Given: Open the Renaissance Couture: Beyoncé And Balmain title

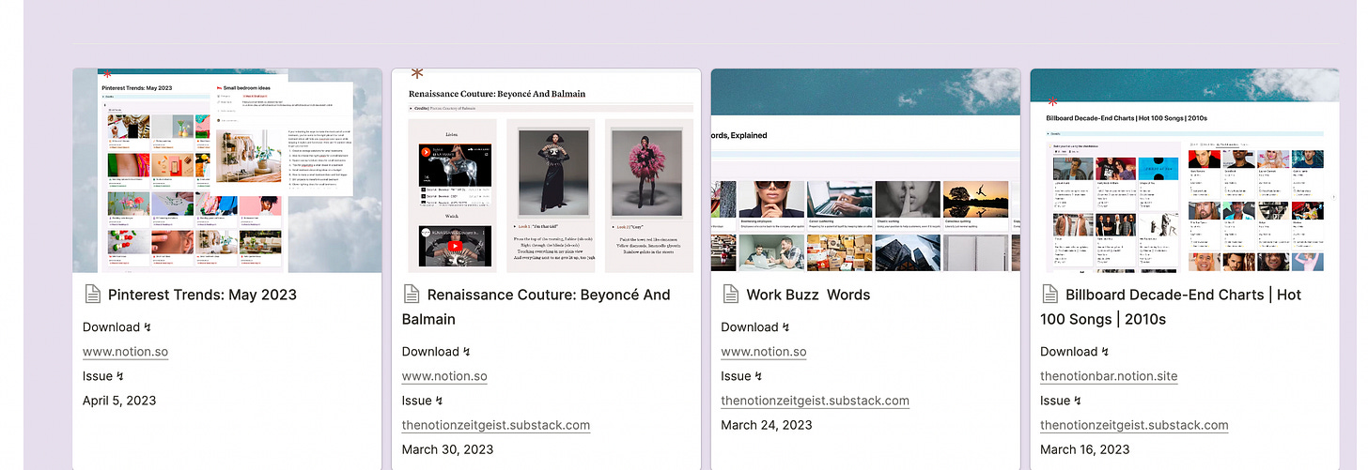Looking at the screenshot, I should click(x=536, y=307).
